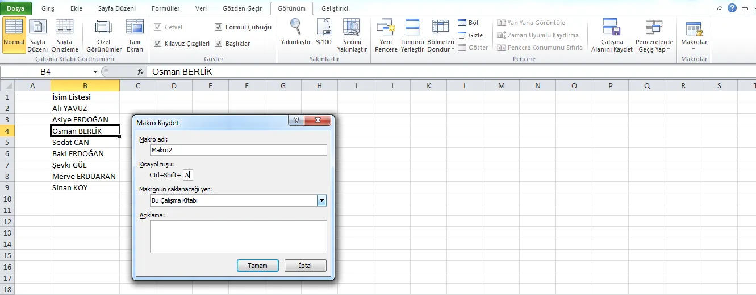Open the Makrolar dropdown menu
Screen dimensions: 756x295
coord(694,49)
